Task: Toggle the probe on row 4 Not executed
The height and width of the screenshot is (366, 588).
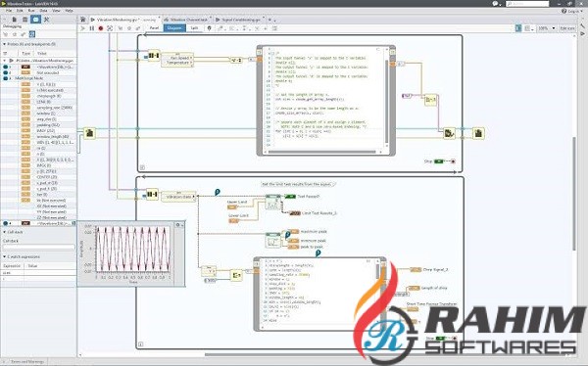Action: coord(5,72)
